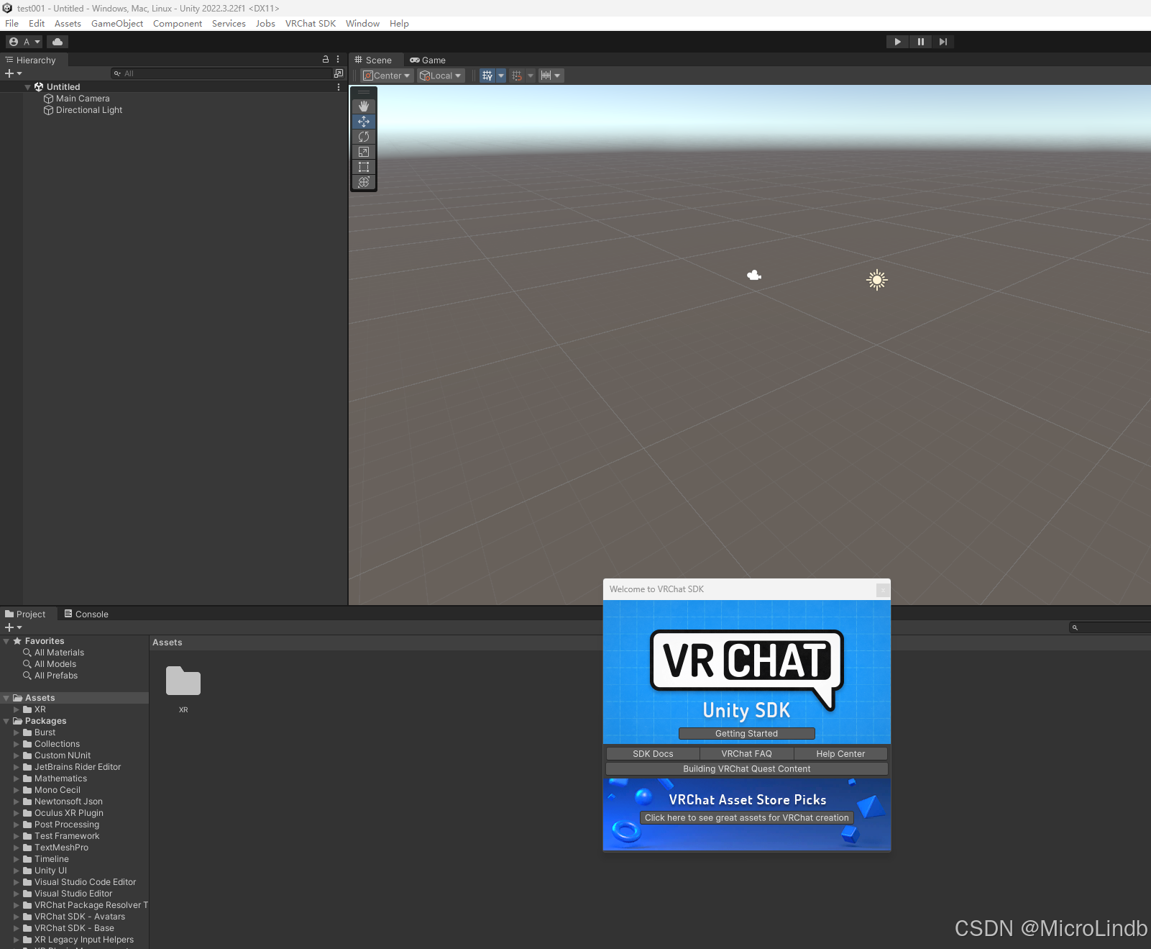Click Getting Started in VRChat SDK
Screen dimensions: 1151x949
pos(747,734)
